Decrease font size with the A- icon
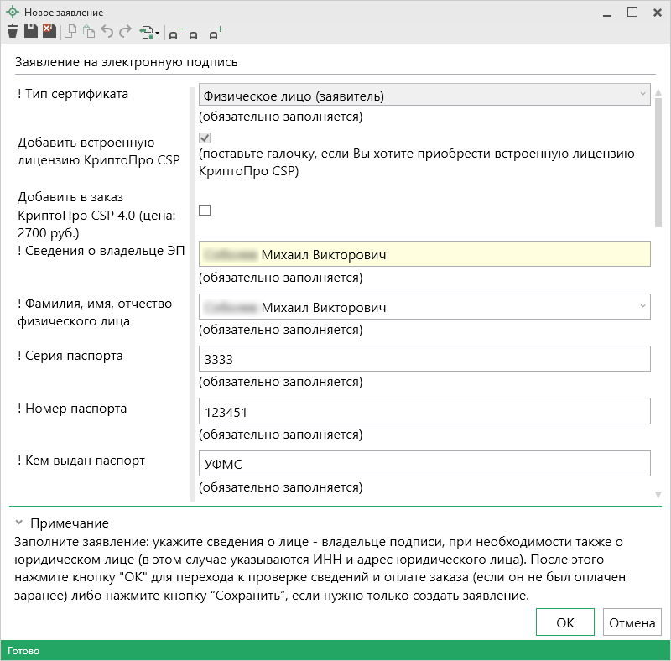This screenshot has height=661, width=671. [175, 34]
